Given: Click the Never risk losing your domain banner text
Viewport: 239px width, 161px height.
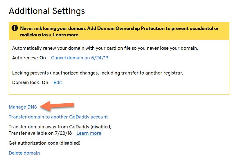Looking at the screenshot, I should pyautogui.click(x=119, y=31).
